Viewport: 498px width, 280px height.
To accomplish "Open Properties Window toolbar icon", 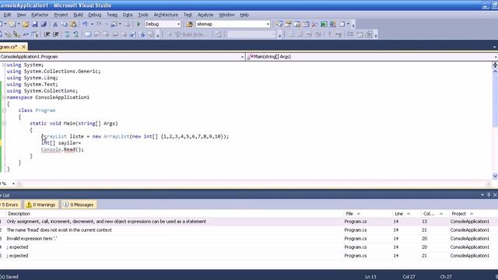I will click(288, 24).
